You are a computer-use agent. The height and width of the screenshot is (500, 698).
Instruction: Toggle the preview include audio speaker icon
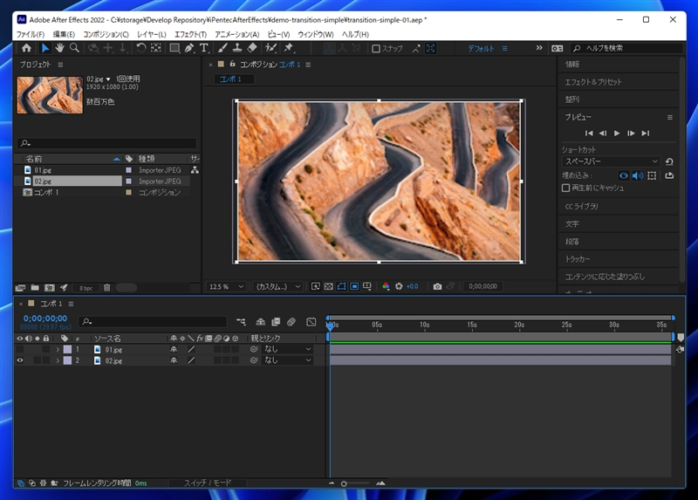(x=638, y=175)
